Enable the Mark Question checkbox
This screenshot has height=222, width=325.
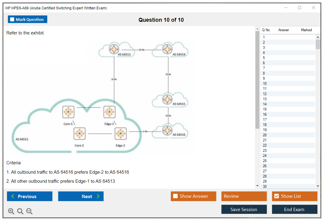(x=12, y=19)
